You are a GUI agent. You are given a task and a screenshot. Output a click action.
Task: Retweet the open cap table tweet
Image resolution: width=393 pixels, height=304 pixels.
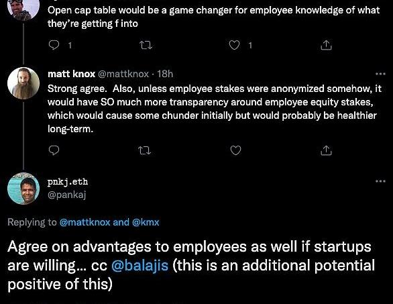tap(146, 46)
